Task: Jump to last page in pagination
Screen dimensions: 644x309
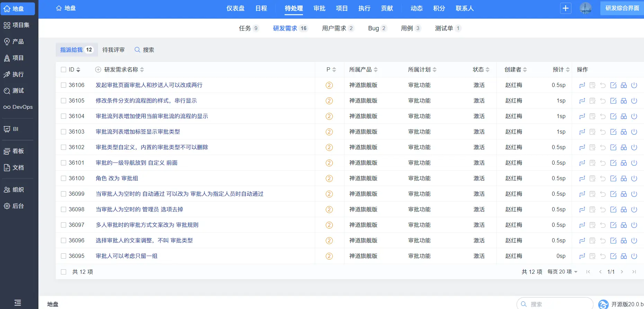Action: click(x=634, y=272)
